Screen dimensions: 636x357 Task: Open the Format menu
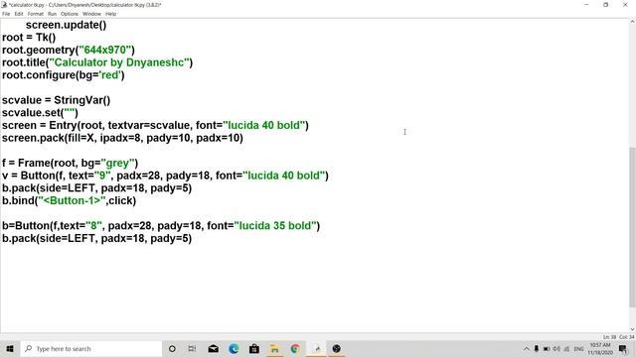[36, 14]
